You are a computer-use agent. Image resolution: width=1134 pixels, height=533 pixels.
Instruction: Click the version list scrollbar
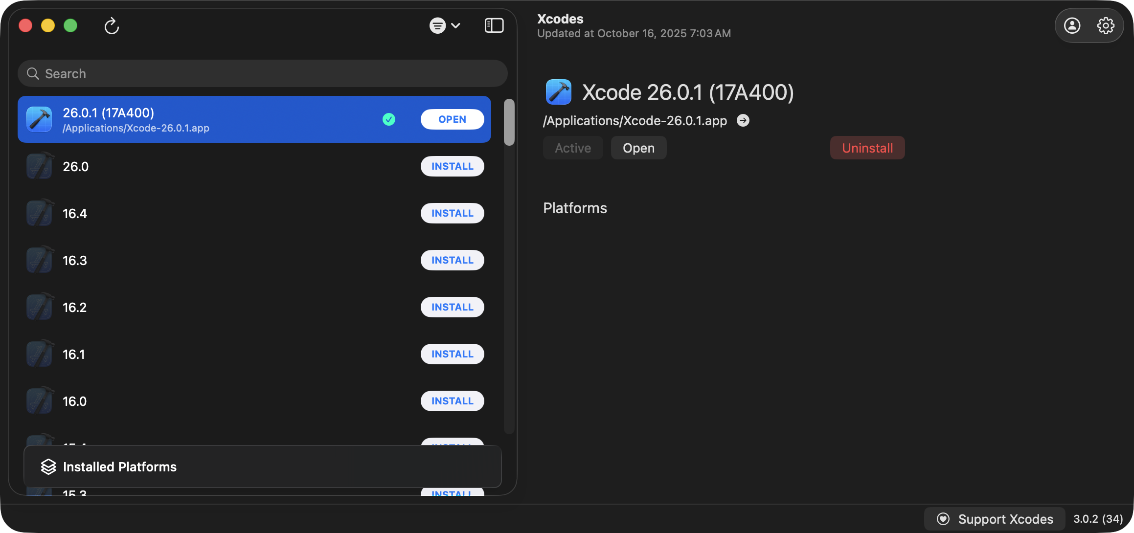click(x=509, y=122)
